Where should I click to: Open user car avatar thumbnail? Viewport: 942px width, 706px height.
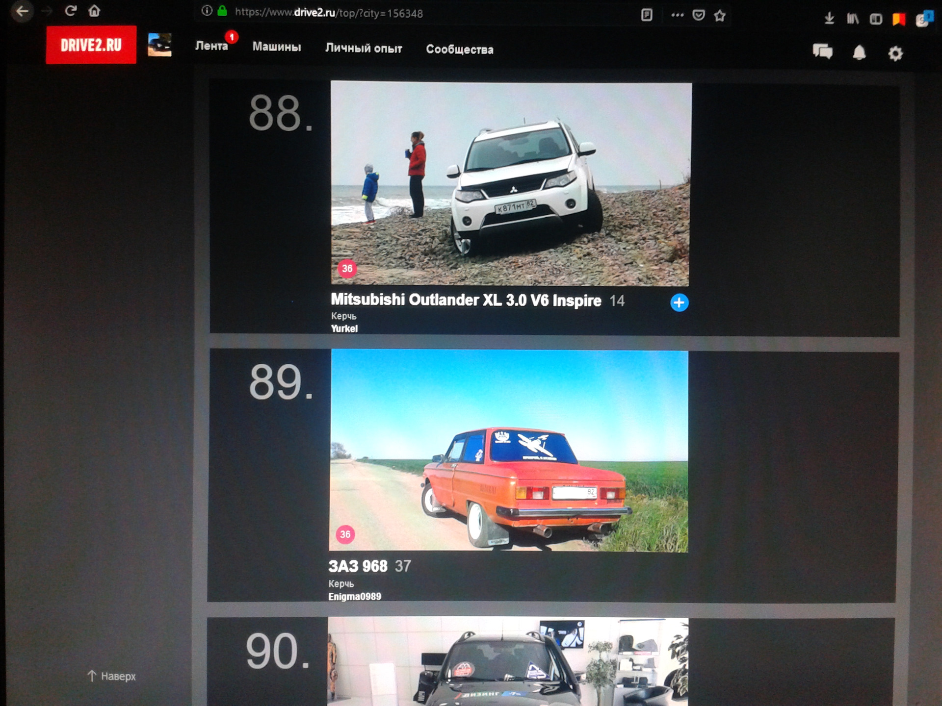coord(160,45)
